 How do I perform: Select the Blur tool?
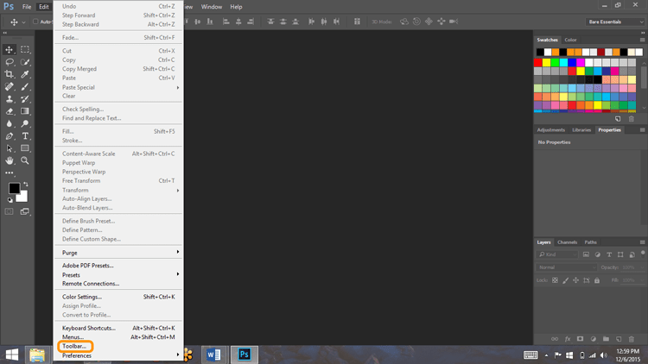(10, 123)
